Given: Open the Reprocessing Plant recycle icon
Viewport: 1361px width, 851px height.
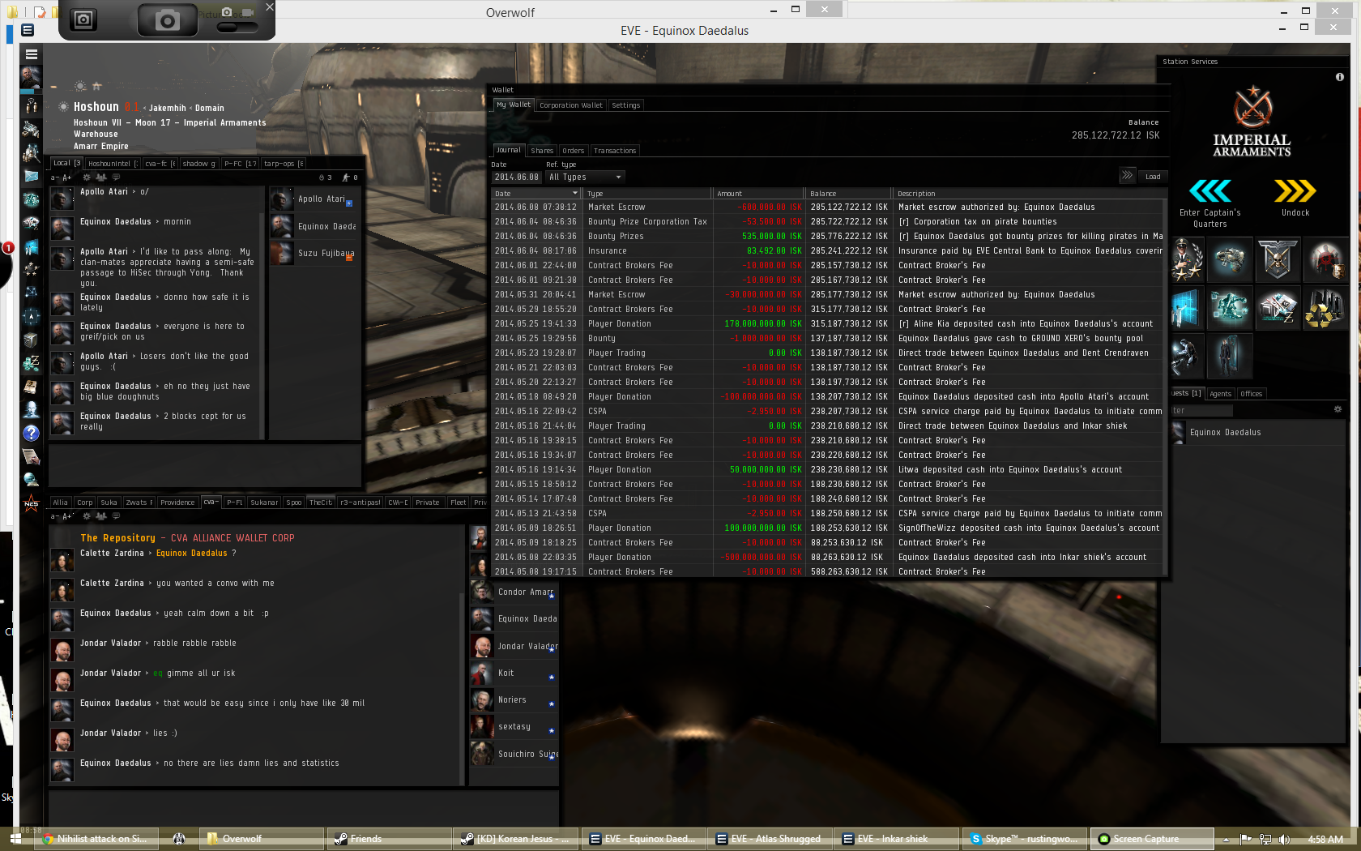Looking at the screenshot, I should (1325, 308).
